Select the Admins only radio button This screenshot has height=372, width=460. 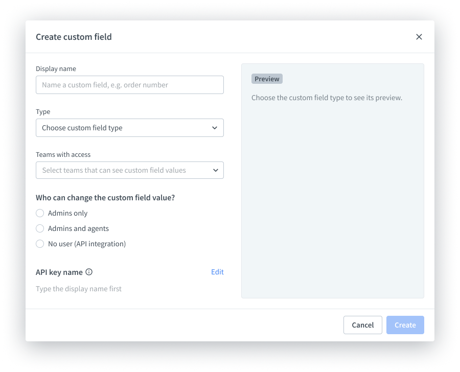(40, 213)
